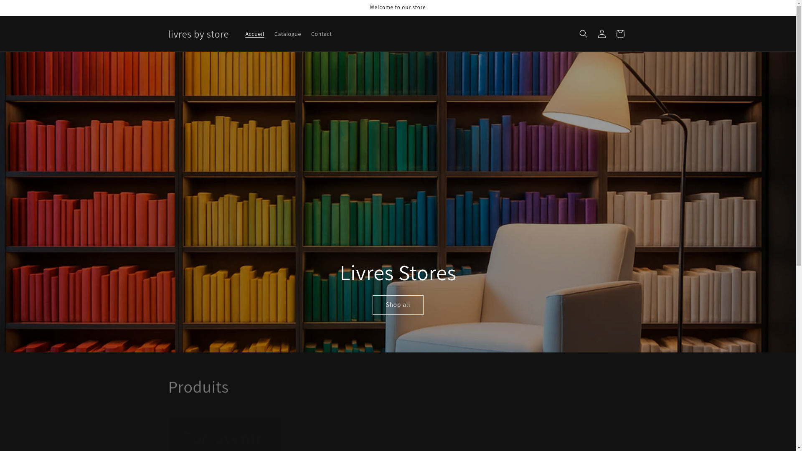This screenshot has width=802, height=451.
Task: Go to the Accueil menu item
Action: pos(254,34)
